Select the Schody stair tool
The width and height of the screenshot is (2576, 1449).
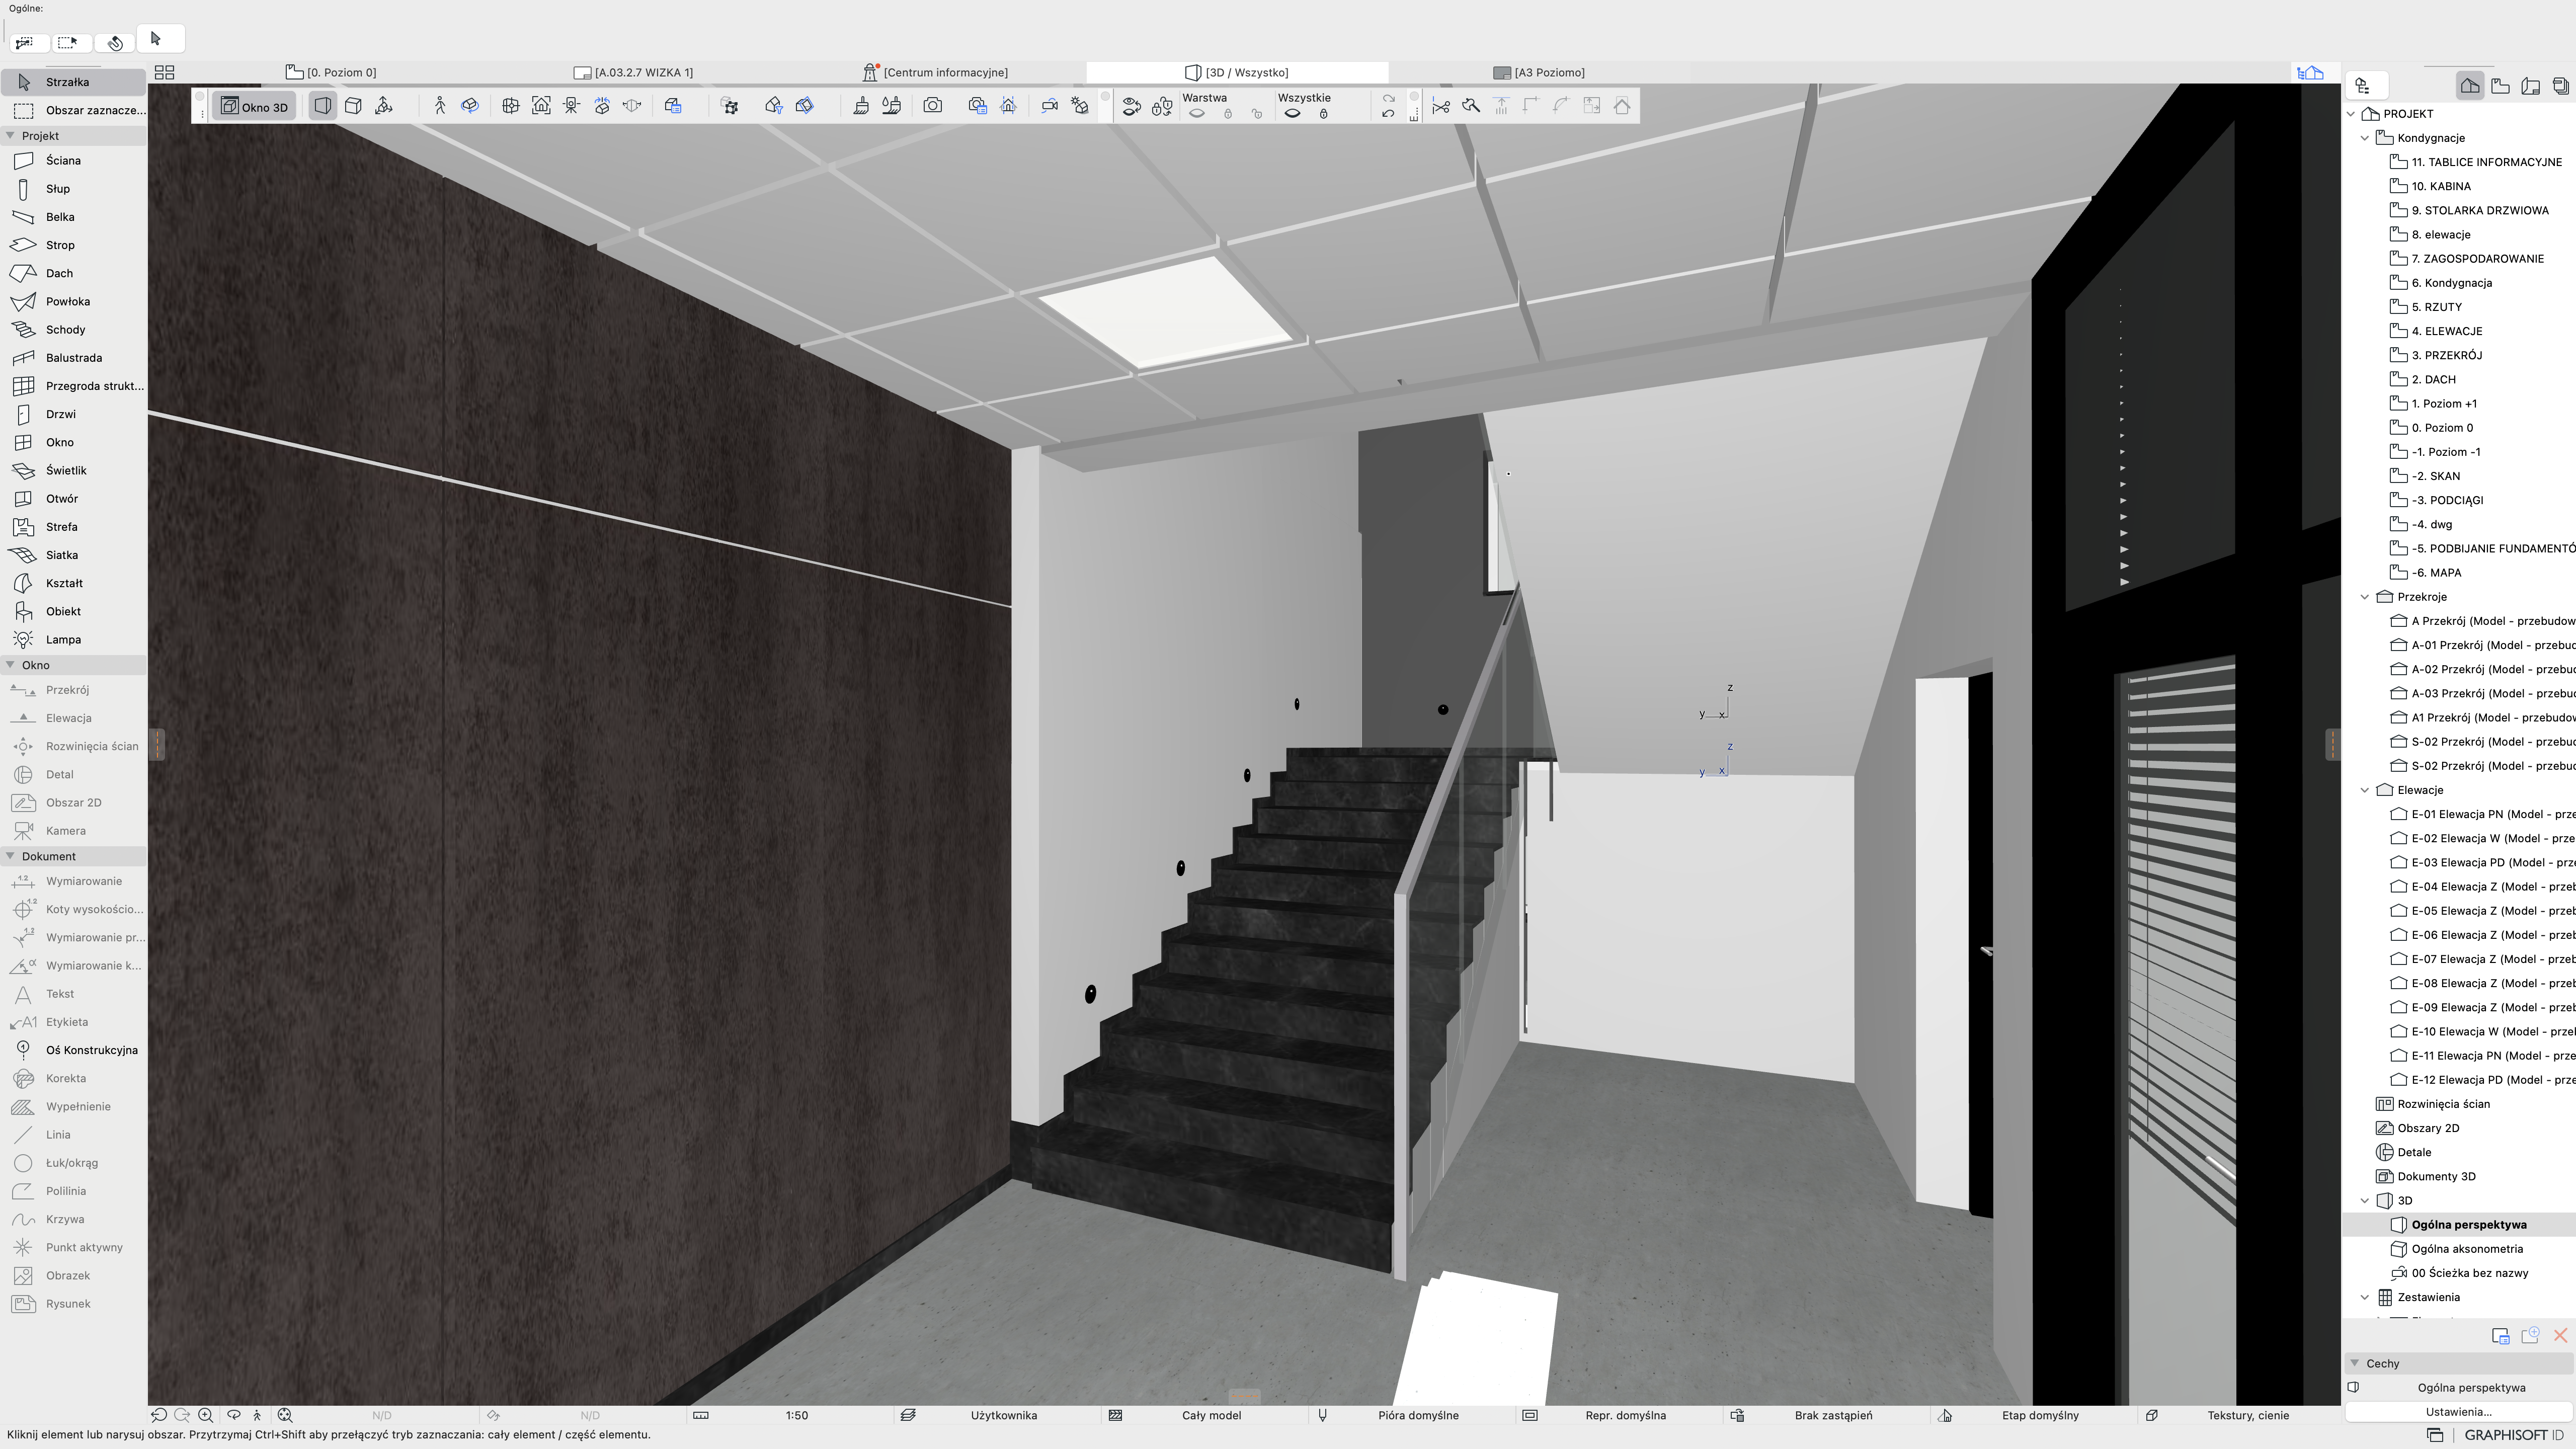[65, 329]
